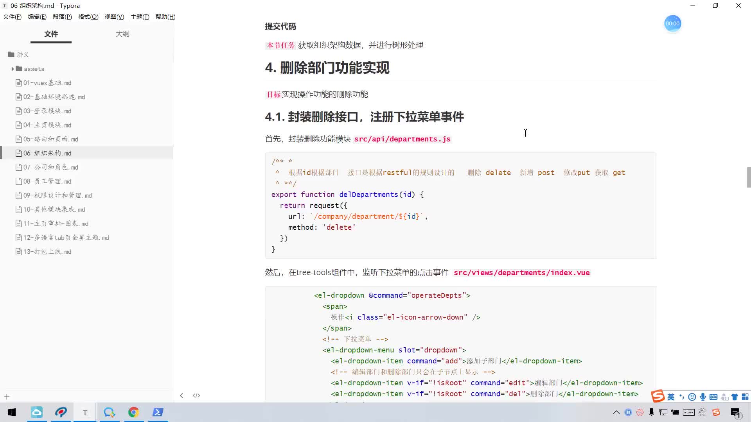The image size is (751, 422).
Task: Click Sogou voice input microphone icon
Action: (x=703, y=397)
